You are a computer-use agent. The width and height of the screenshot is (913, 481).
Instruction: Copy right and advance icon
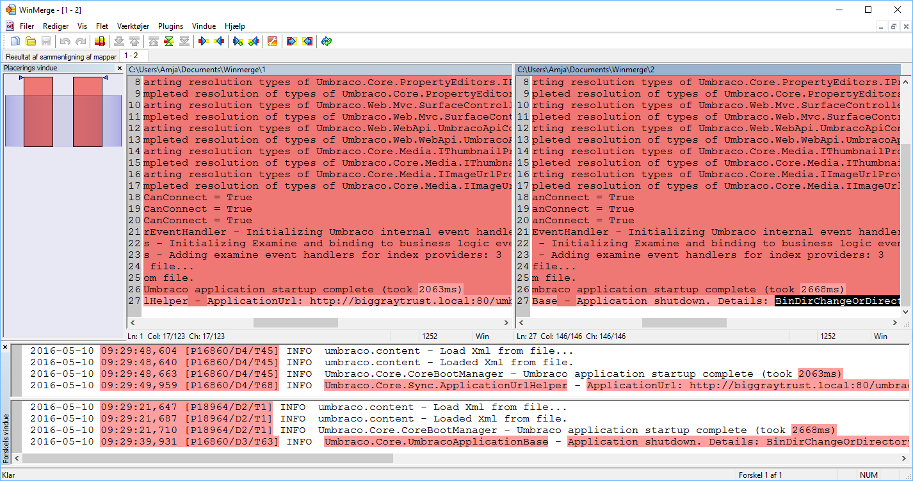click(238, 42)
